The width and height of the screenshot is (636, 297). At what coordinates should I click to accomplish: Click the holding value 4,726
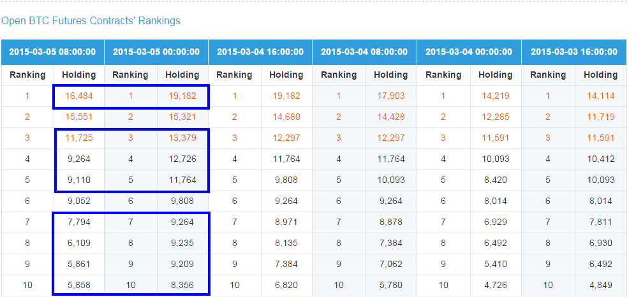coord(495,286)
